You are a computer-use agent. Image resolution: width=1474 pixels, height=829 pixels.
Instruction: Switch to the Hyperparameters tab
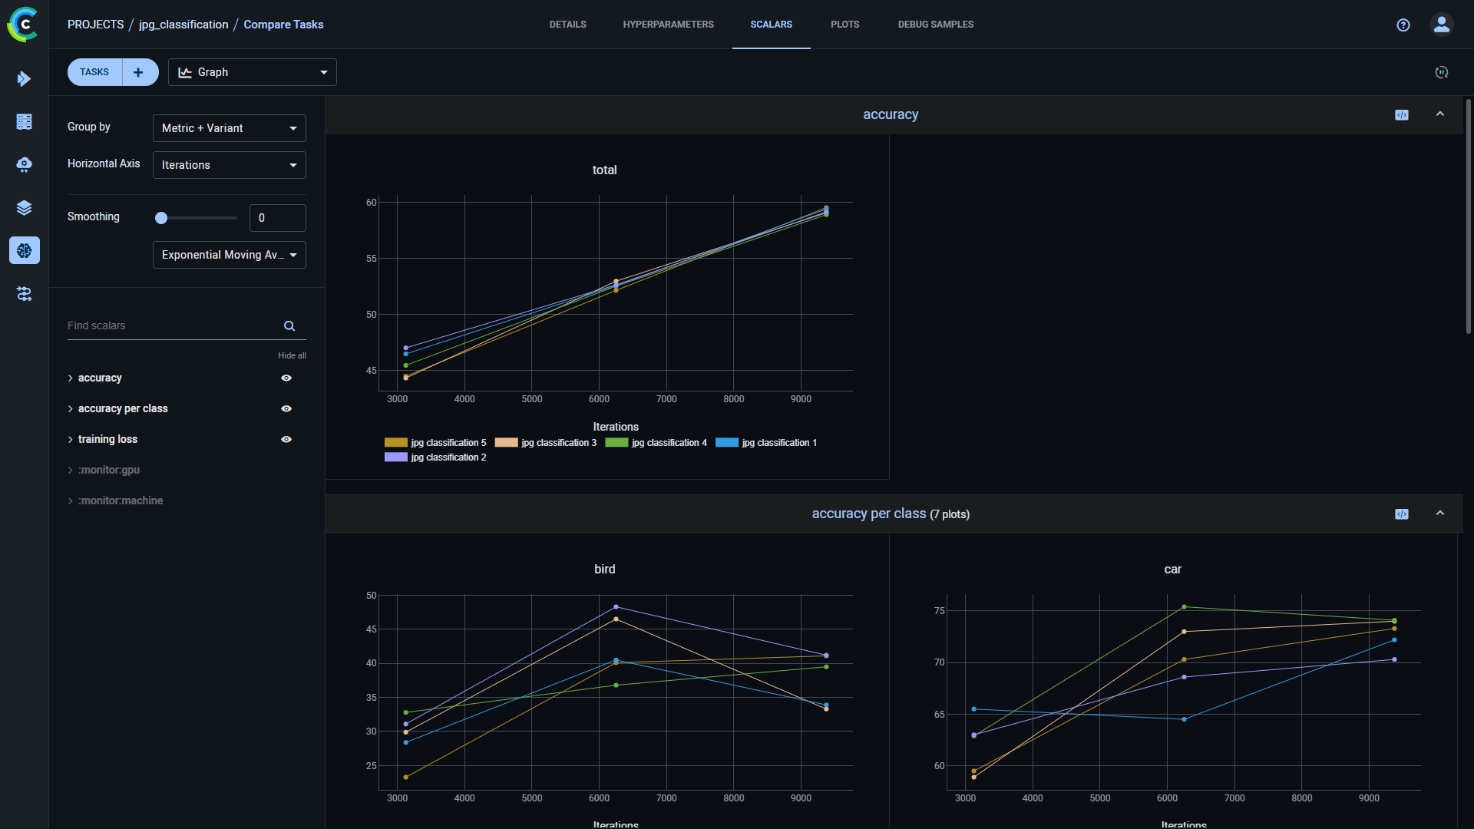pyautogui.click(x=668, y=25)
